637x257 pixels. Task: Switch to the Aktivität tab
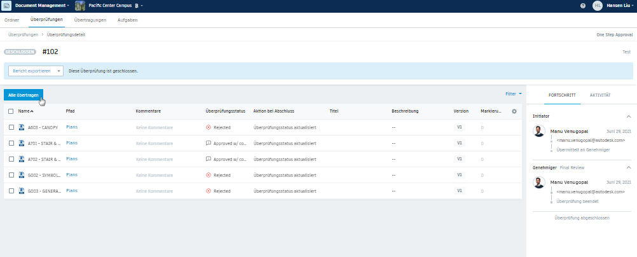(600, 95)
